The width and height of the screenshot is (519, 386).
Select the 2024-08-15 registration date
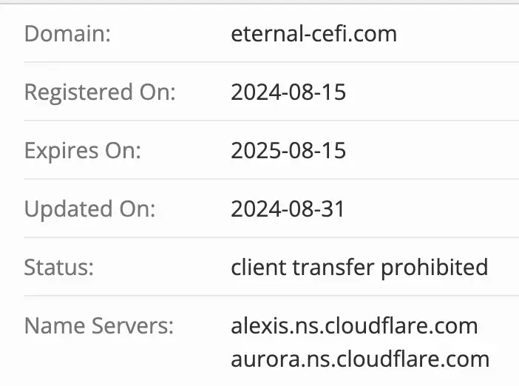click(x=288, y=92)
